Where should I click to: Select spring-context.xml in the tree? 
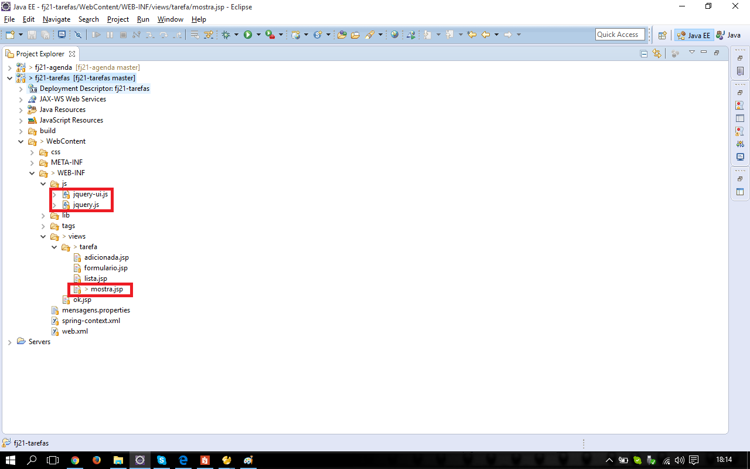tap(91, 321)
